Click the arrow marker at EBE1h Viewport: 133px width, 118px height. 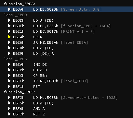pos(9,31)
